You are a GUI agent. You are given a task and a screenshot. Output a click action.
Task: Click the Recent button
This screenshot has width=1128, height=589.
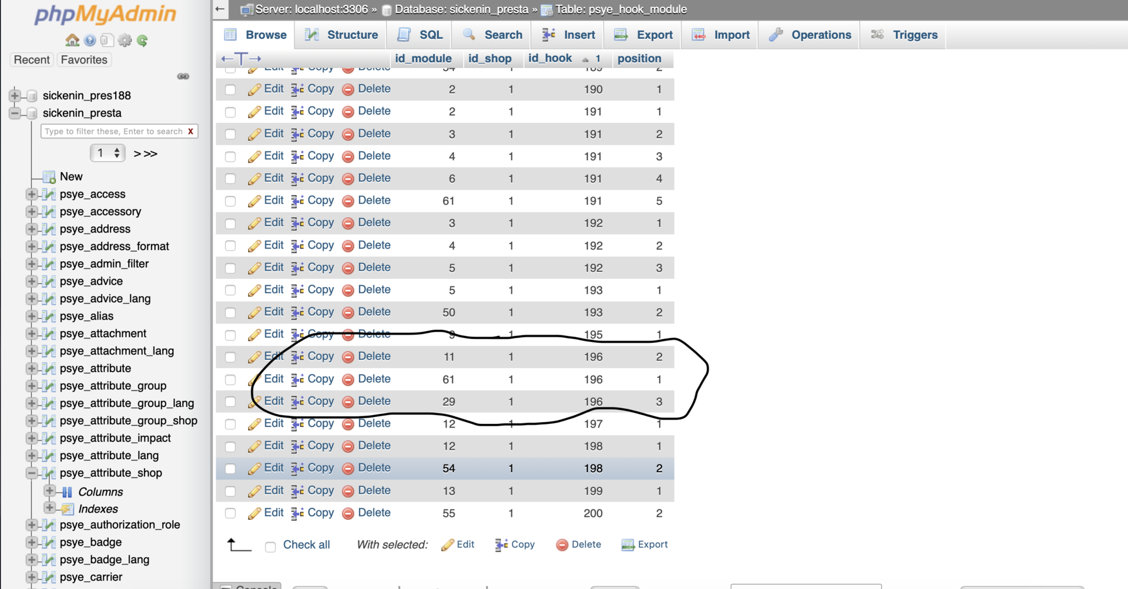[32, 60]
